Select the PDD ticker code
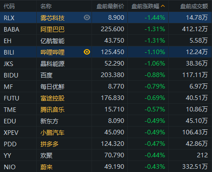This screenshot has width=212, height=172. 10,144
